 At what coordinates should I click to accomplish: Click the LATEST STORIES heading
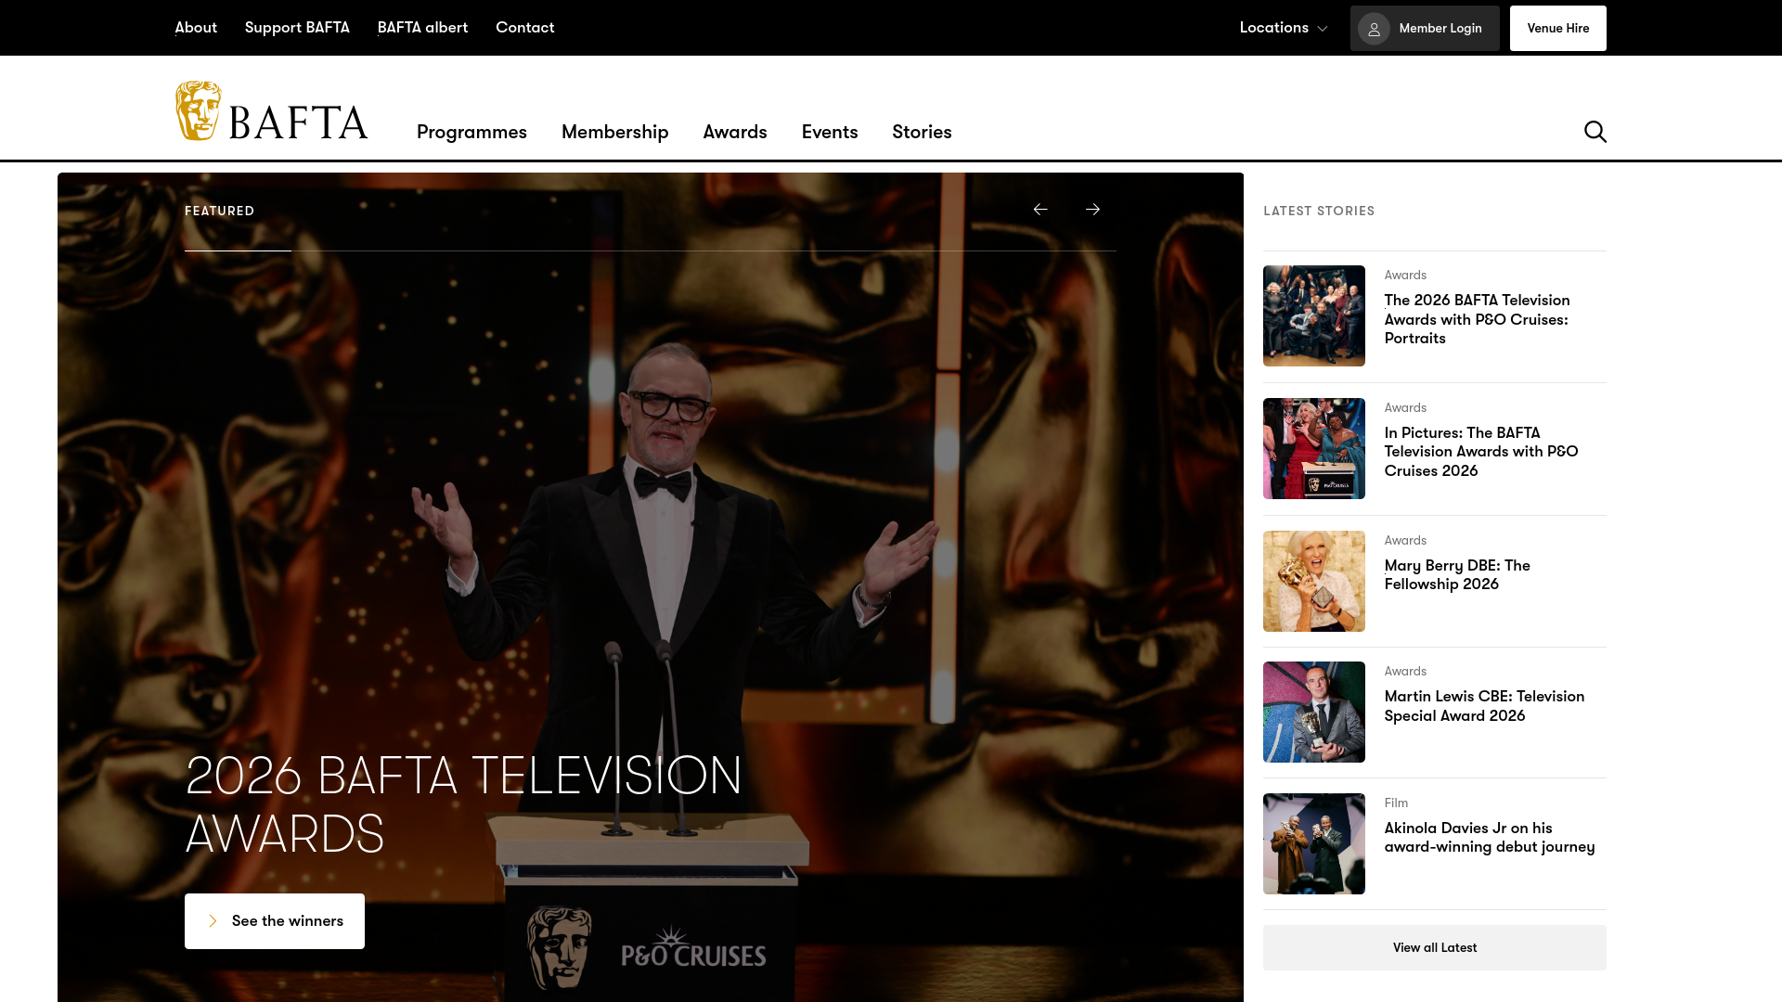click(1319, 212)
